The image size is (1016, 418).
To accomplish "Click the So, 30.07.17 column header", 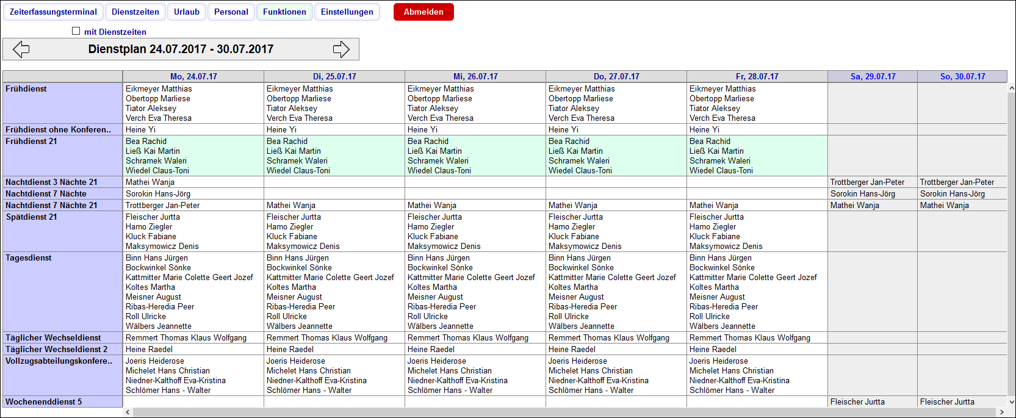I will pyautogui.click(x=962, y=77).
